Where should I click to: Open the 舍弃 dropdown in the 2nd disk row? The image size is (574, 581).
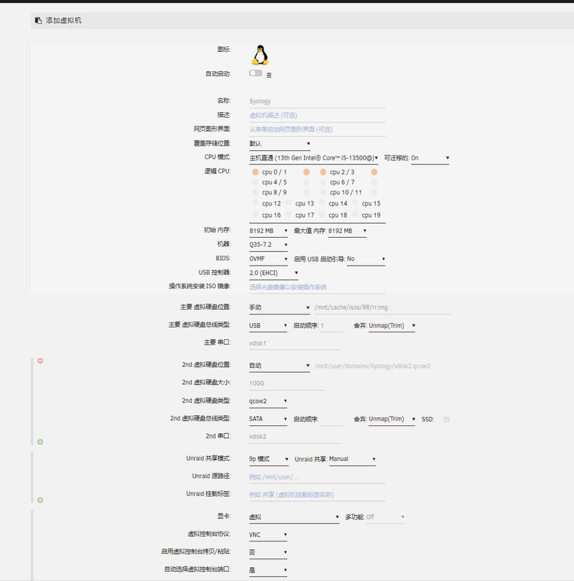[392, 419]
